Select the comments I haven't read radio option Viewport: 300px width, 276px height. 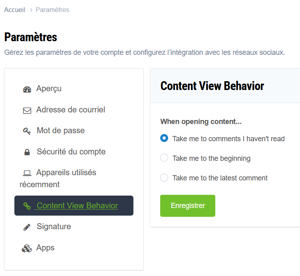pos(164,138)
